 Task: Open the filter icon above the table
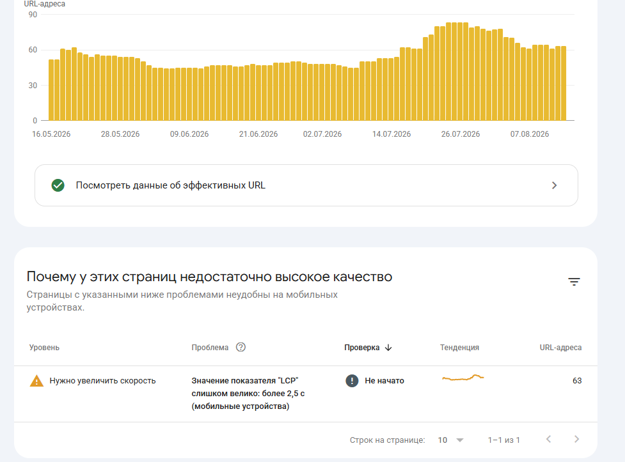(574, 282)
